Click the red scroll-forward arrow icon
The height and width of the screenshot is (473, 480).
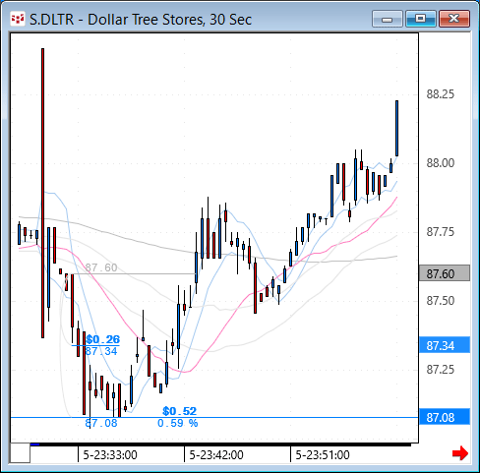pos(460,453)
